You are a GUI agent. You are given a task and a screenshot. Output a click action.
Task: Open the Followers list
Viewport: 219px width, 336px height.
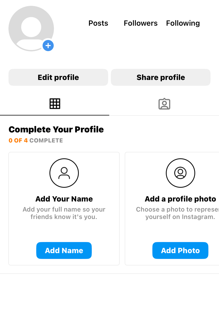(141, 23)
